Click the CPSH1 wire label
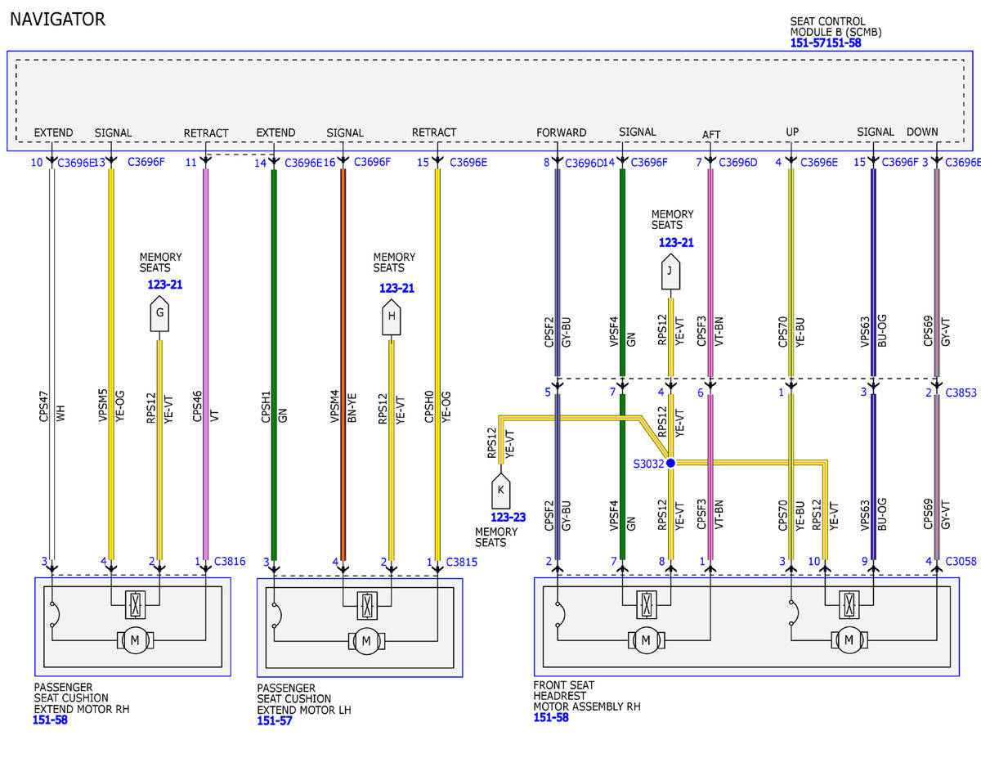The image size is (981, 758). 267,406
